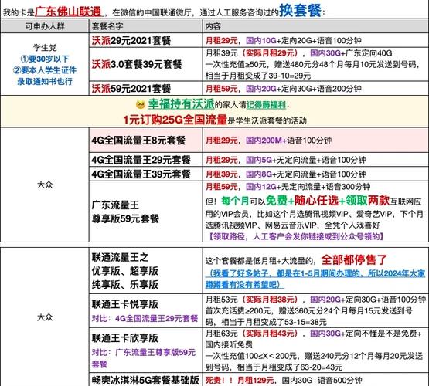The height and width of the screenshot is (386, 429).
Task: Select the 沃派29元2021套餐 cell
Action: point(146,41)
